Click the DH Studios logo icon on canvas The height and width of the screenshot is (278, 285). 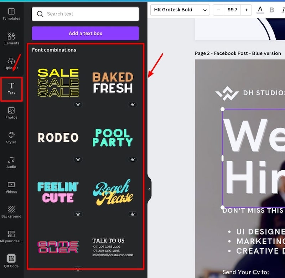[x=227, y=93]
